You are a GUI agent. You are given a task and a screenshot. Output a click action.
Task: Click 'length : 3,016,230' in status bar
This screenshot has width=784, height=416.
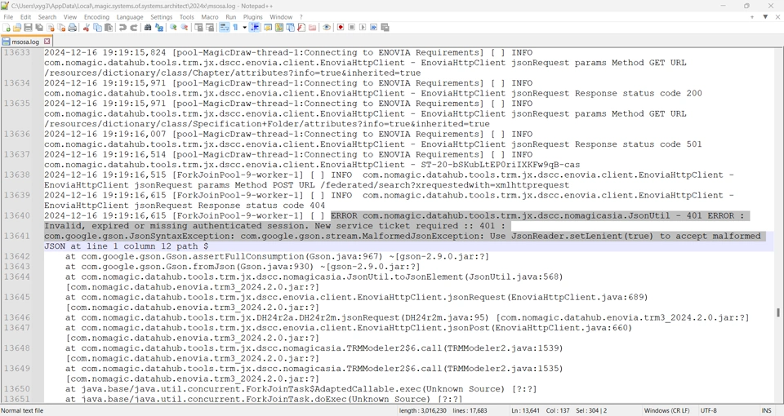(x=422, y=410)
